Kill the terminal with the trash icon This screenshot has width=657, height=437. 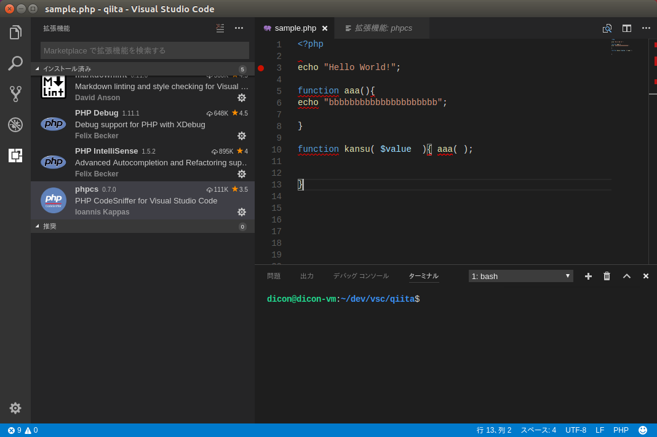point(607,276)
